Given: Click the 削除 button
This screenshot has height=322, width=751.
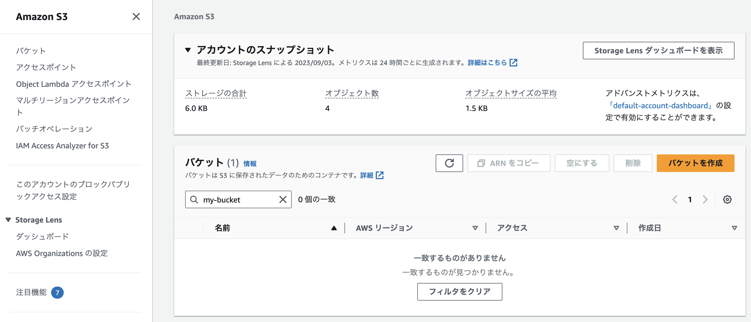Looking at the screenshot, I should 633,163.
